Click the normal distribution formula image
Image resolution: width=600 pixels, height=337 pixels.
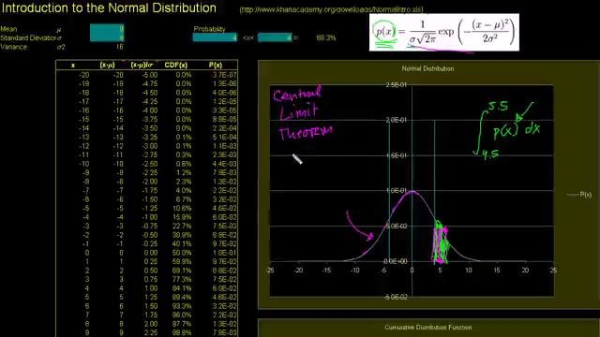[443, 33]
